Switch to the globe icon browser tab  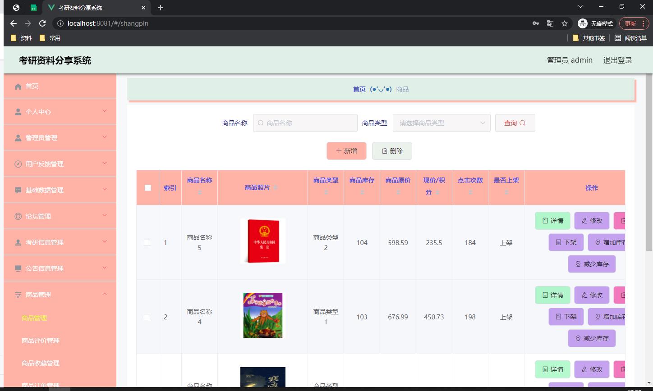coord(16,8)
